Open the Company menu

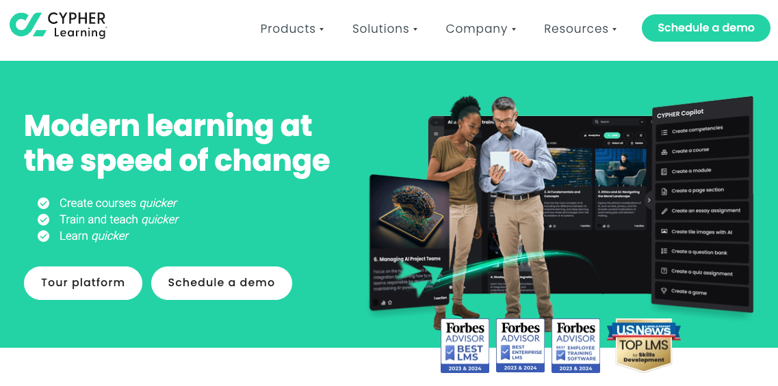coord(481,29)
